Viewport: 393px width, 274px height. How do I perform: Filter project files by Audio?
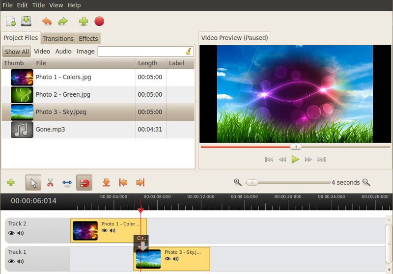click(63, 51)
